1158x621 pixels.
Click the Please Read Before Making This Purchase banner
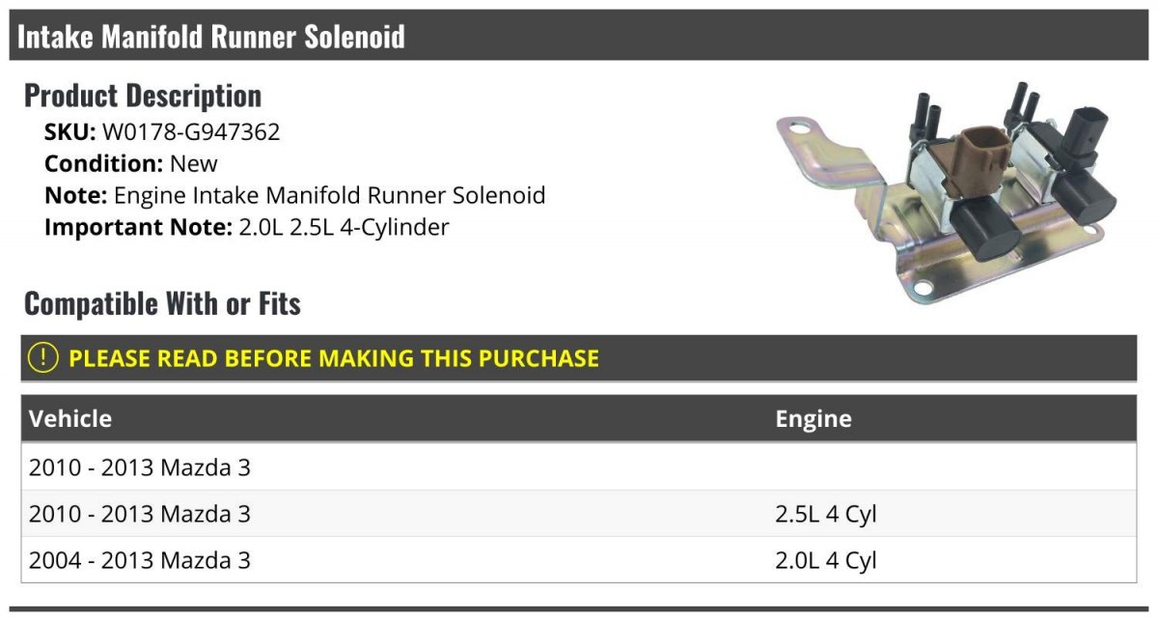579,358
